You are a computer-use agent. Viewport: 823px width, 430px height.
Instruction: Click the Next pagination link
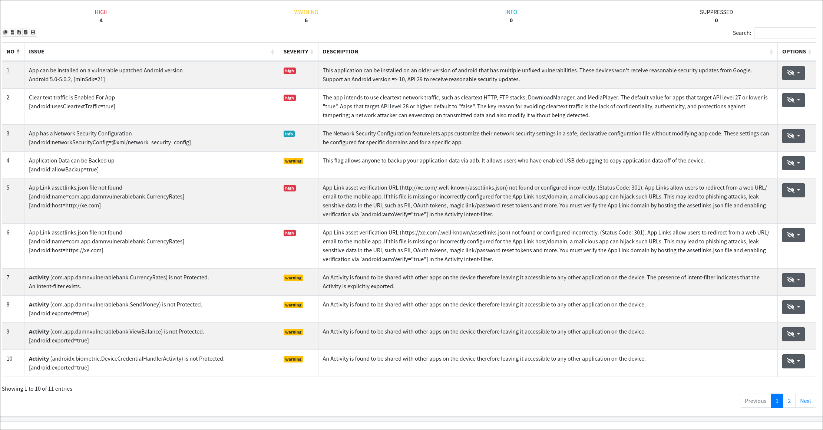805,401
